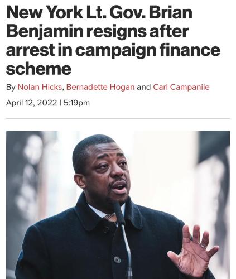
Task: Click the ring on the raised hand
Action: pyautogui.click(x=204, y=246)
